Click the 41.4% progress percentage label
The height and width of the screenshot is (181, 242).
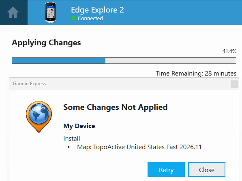click(229, 51)
